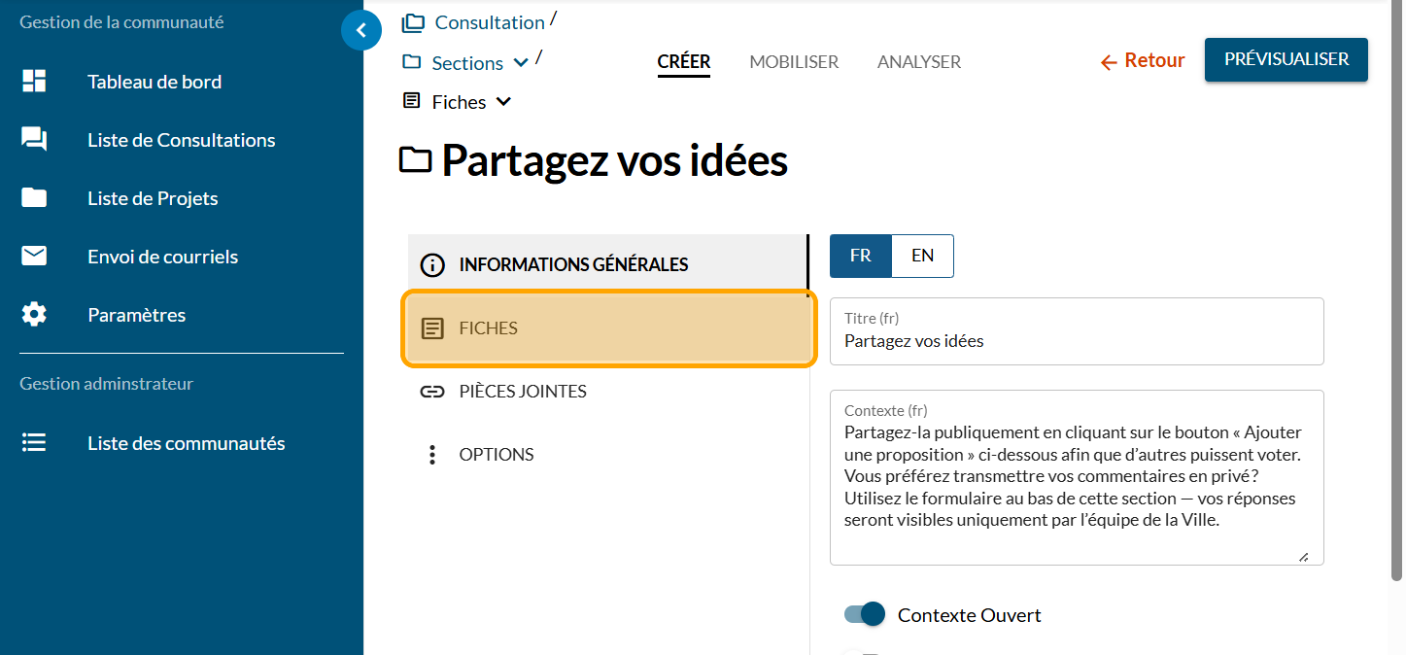
Task: Collapse the sidebar with the chevron button
Action: tap(361, 31)
